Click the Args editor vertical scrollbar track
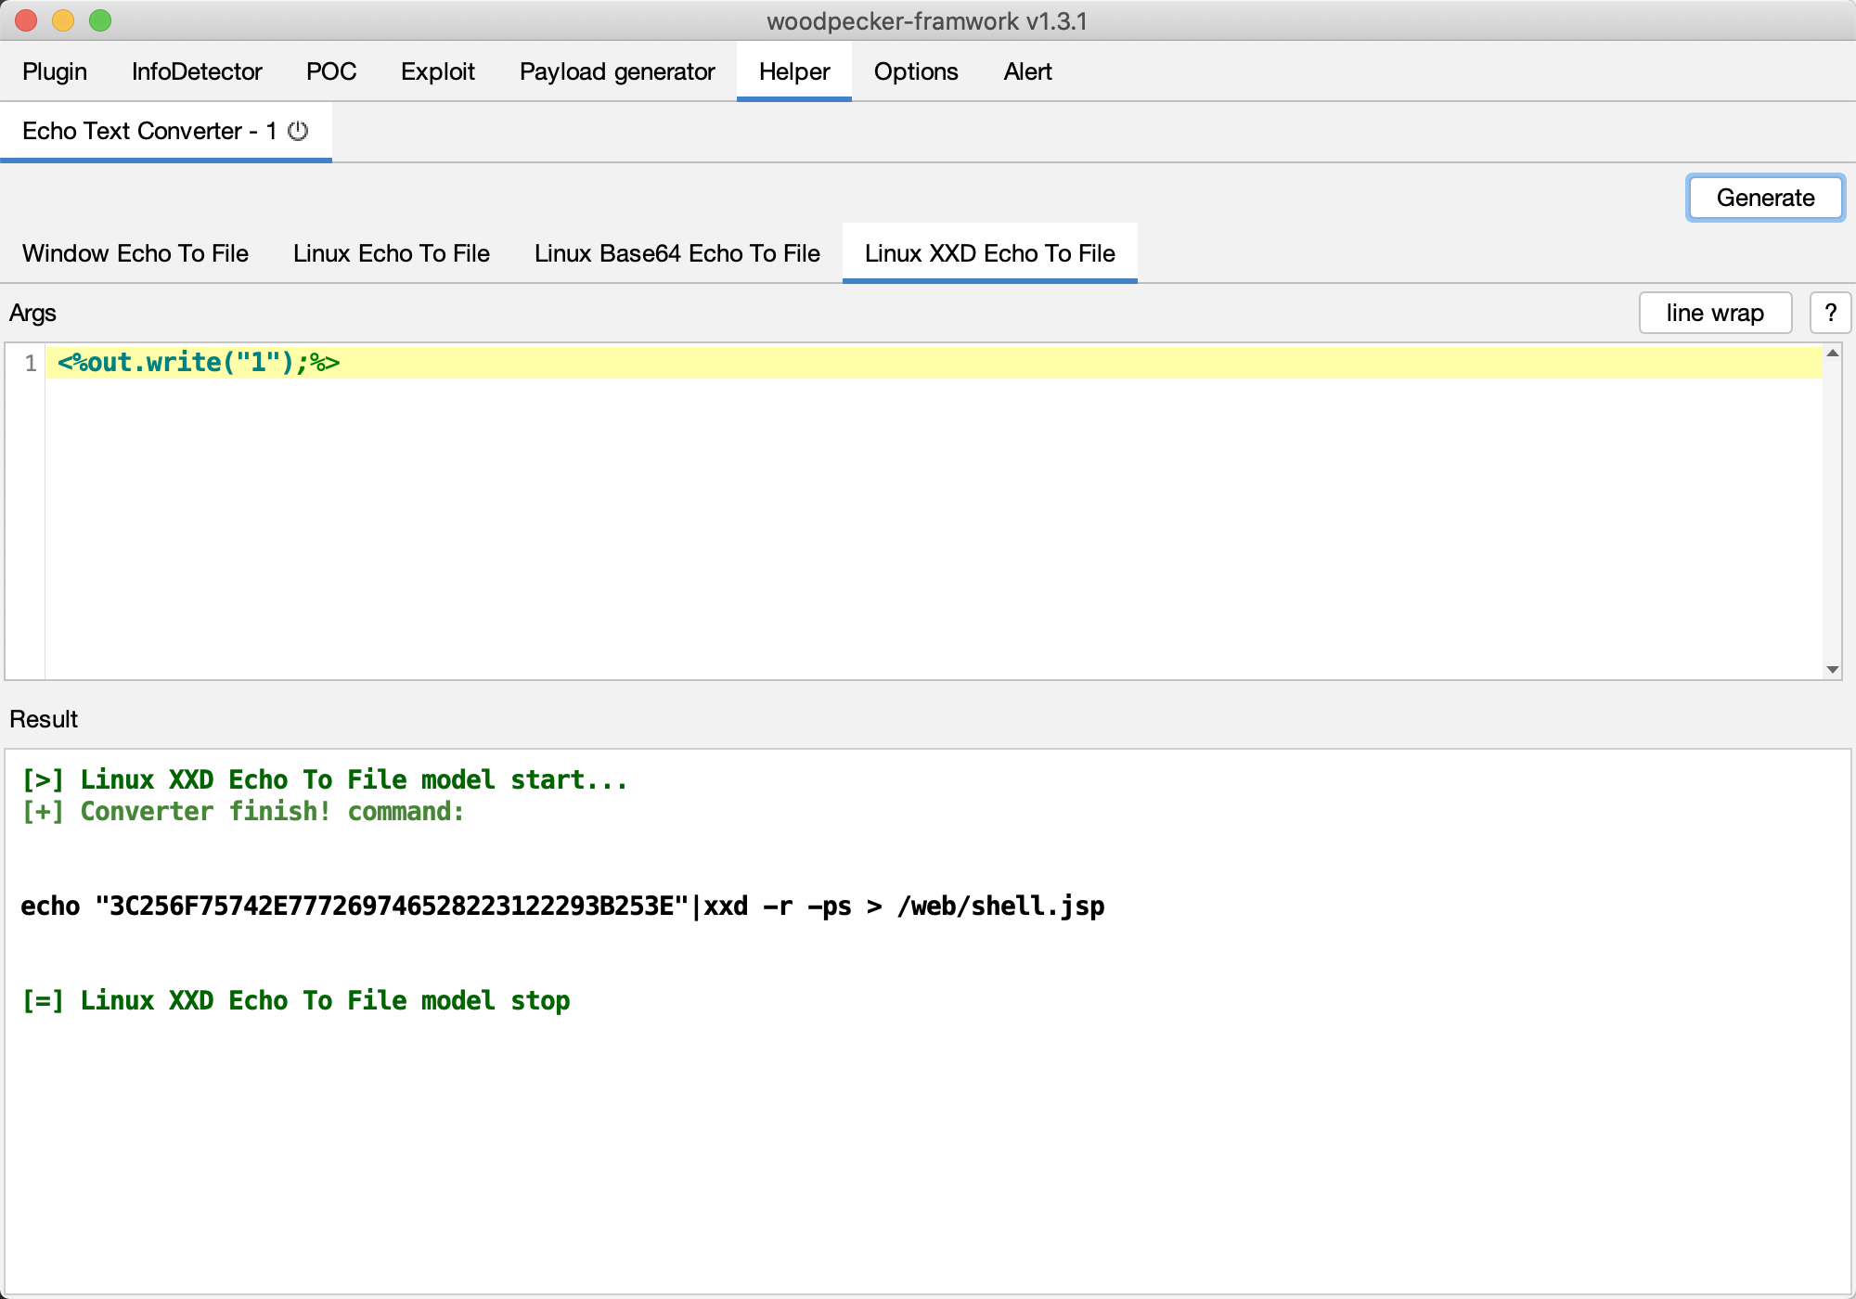This screenshot has width=1856, height=1299. pos(1833,510)
